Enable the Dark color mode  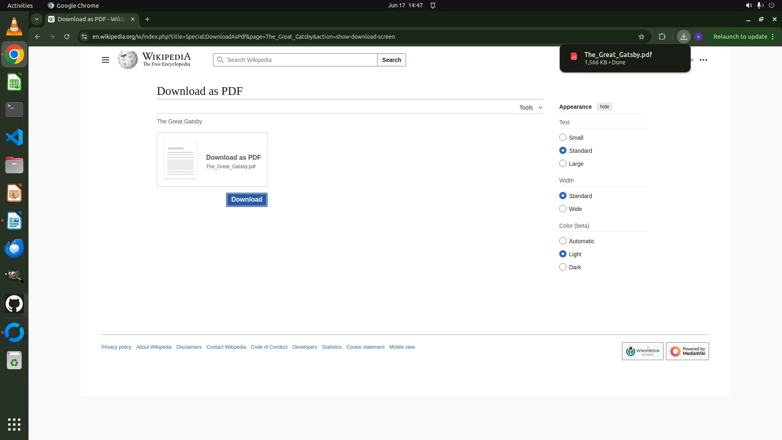(563, 267)
